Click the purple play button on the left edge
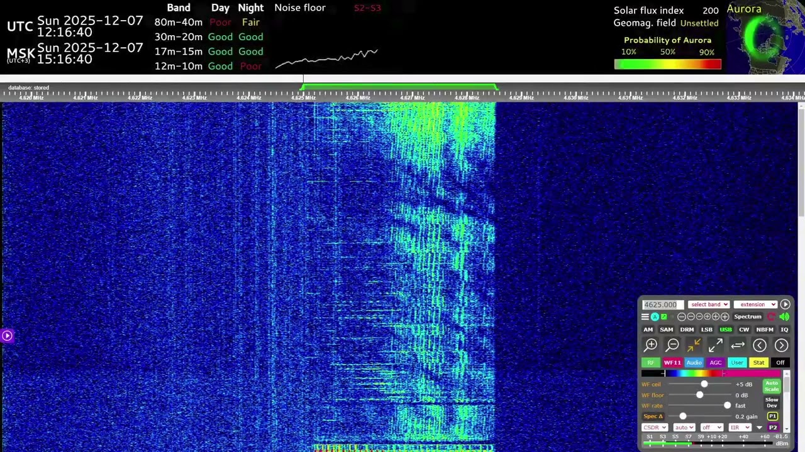Screen dimensions: 805x452 tap(7, 335)
